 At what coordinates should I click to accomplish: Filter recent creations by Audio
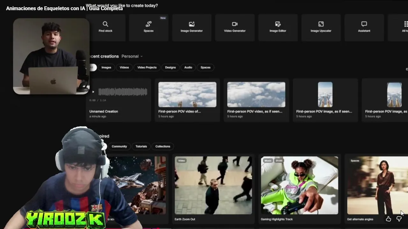(188, 67)
